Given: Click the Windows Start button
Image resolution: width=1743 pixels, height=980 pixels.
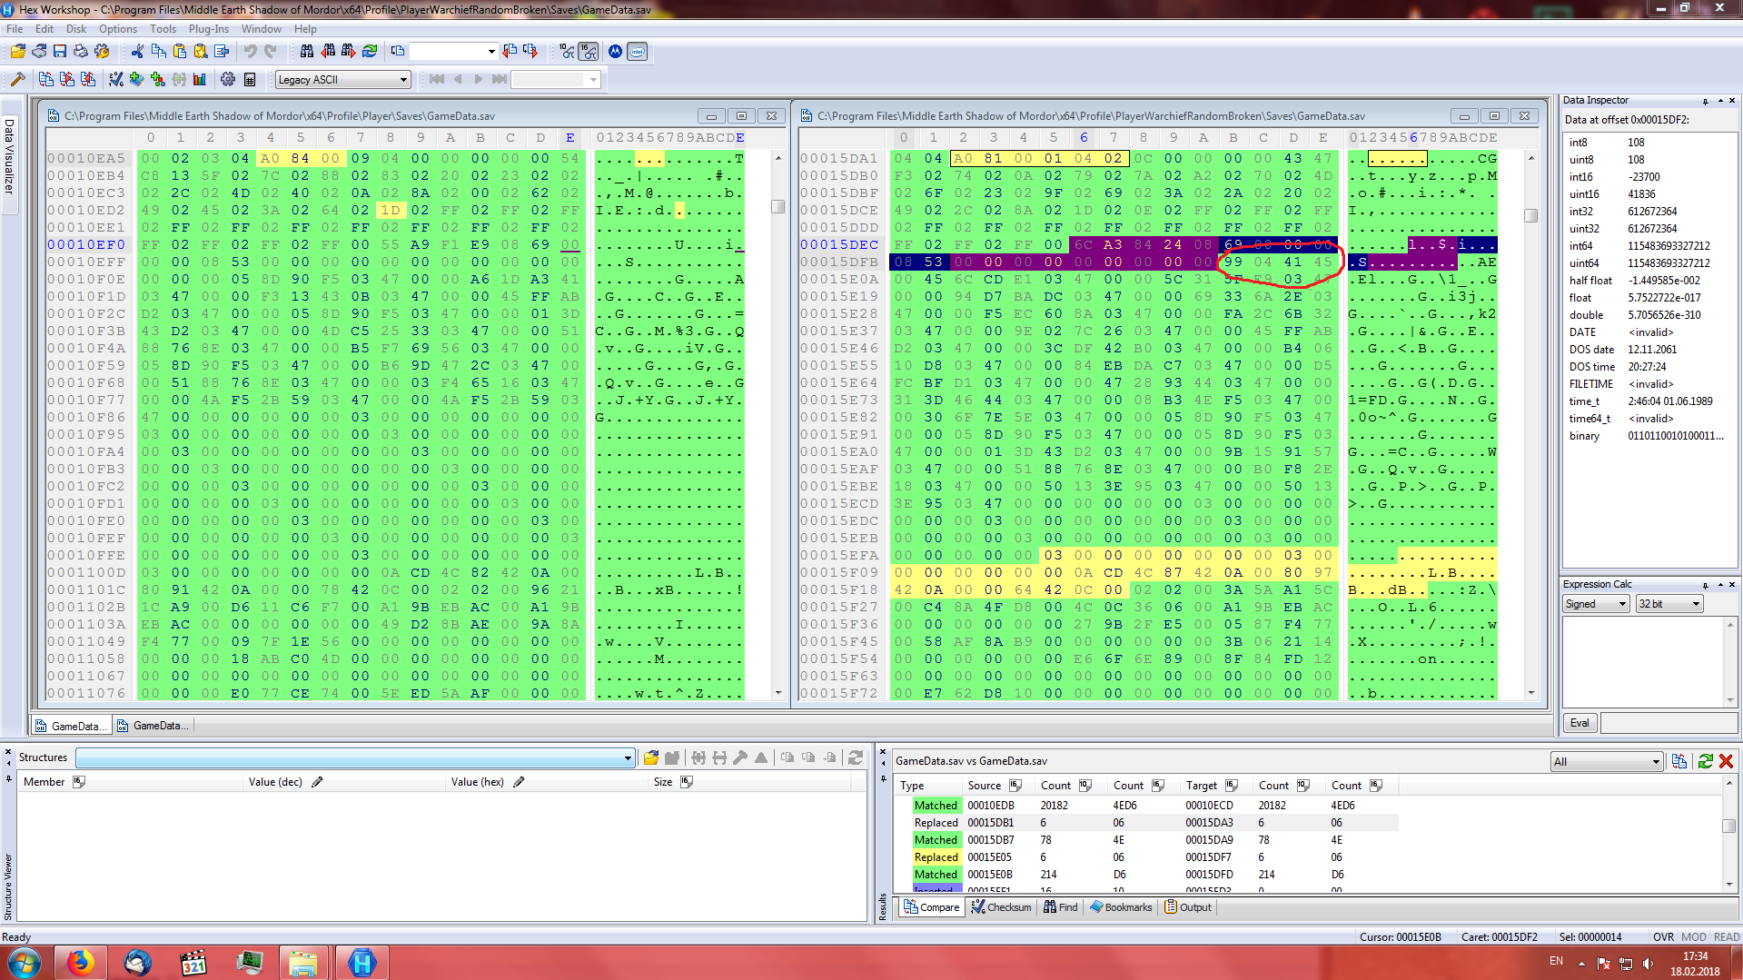Looking at the screenshot, I should tap(24, 963).
